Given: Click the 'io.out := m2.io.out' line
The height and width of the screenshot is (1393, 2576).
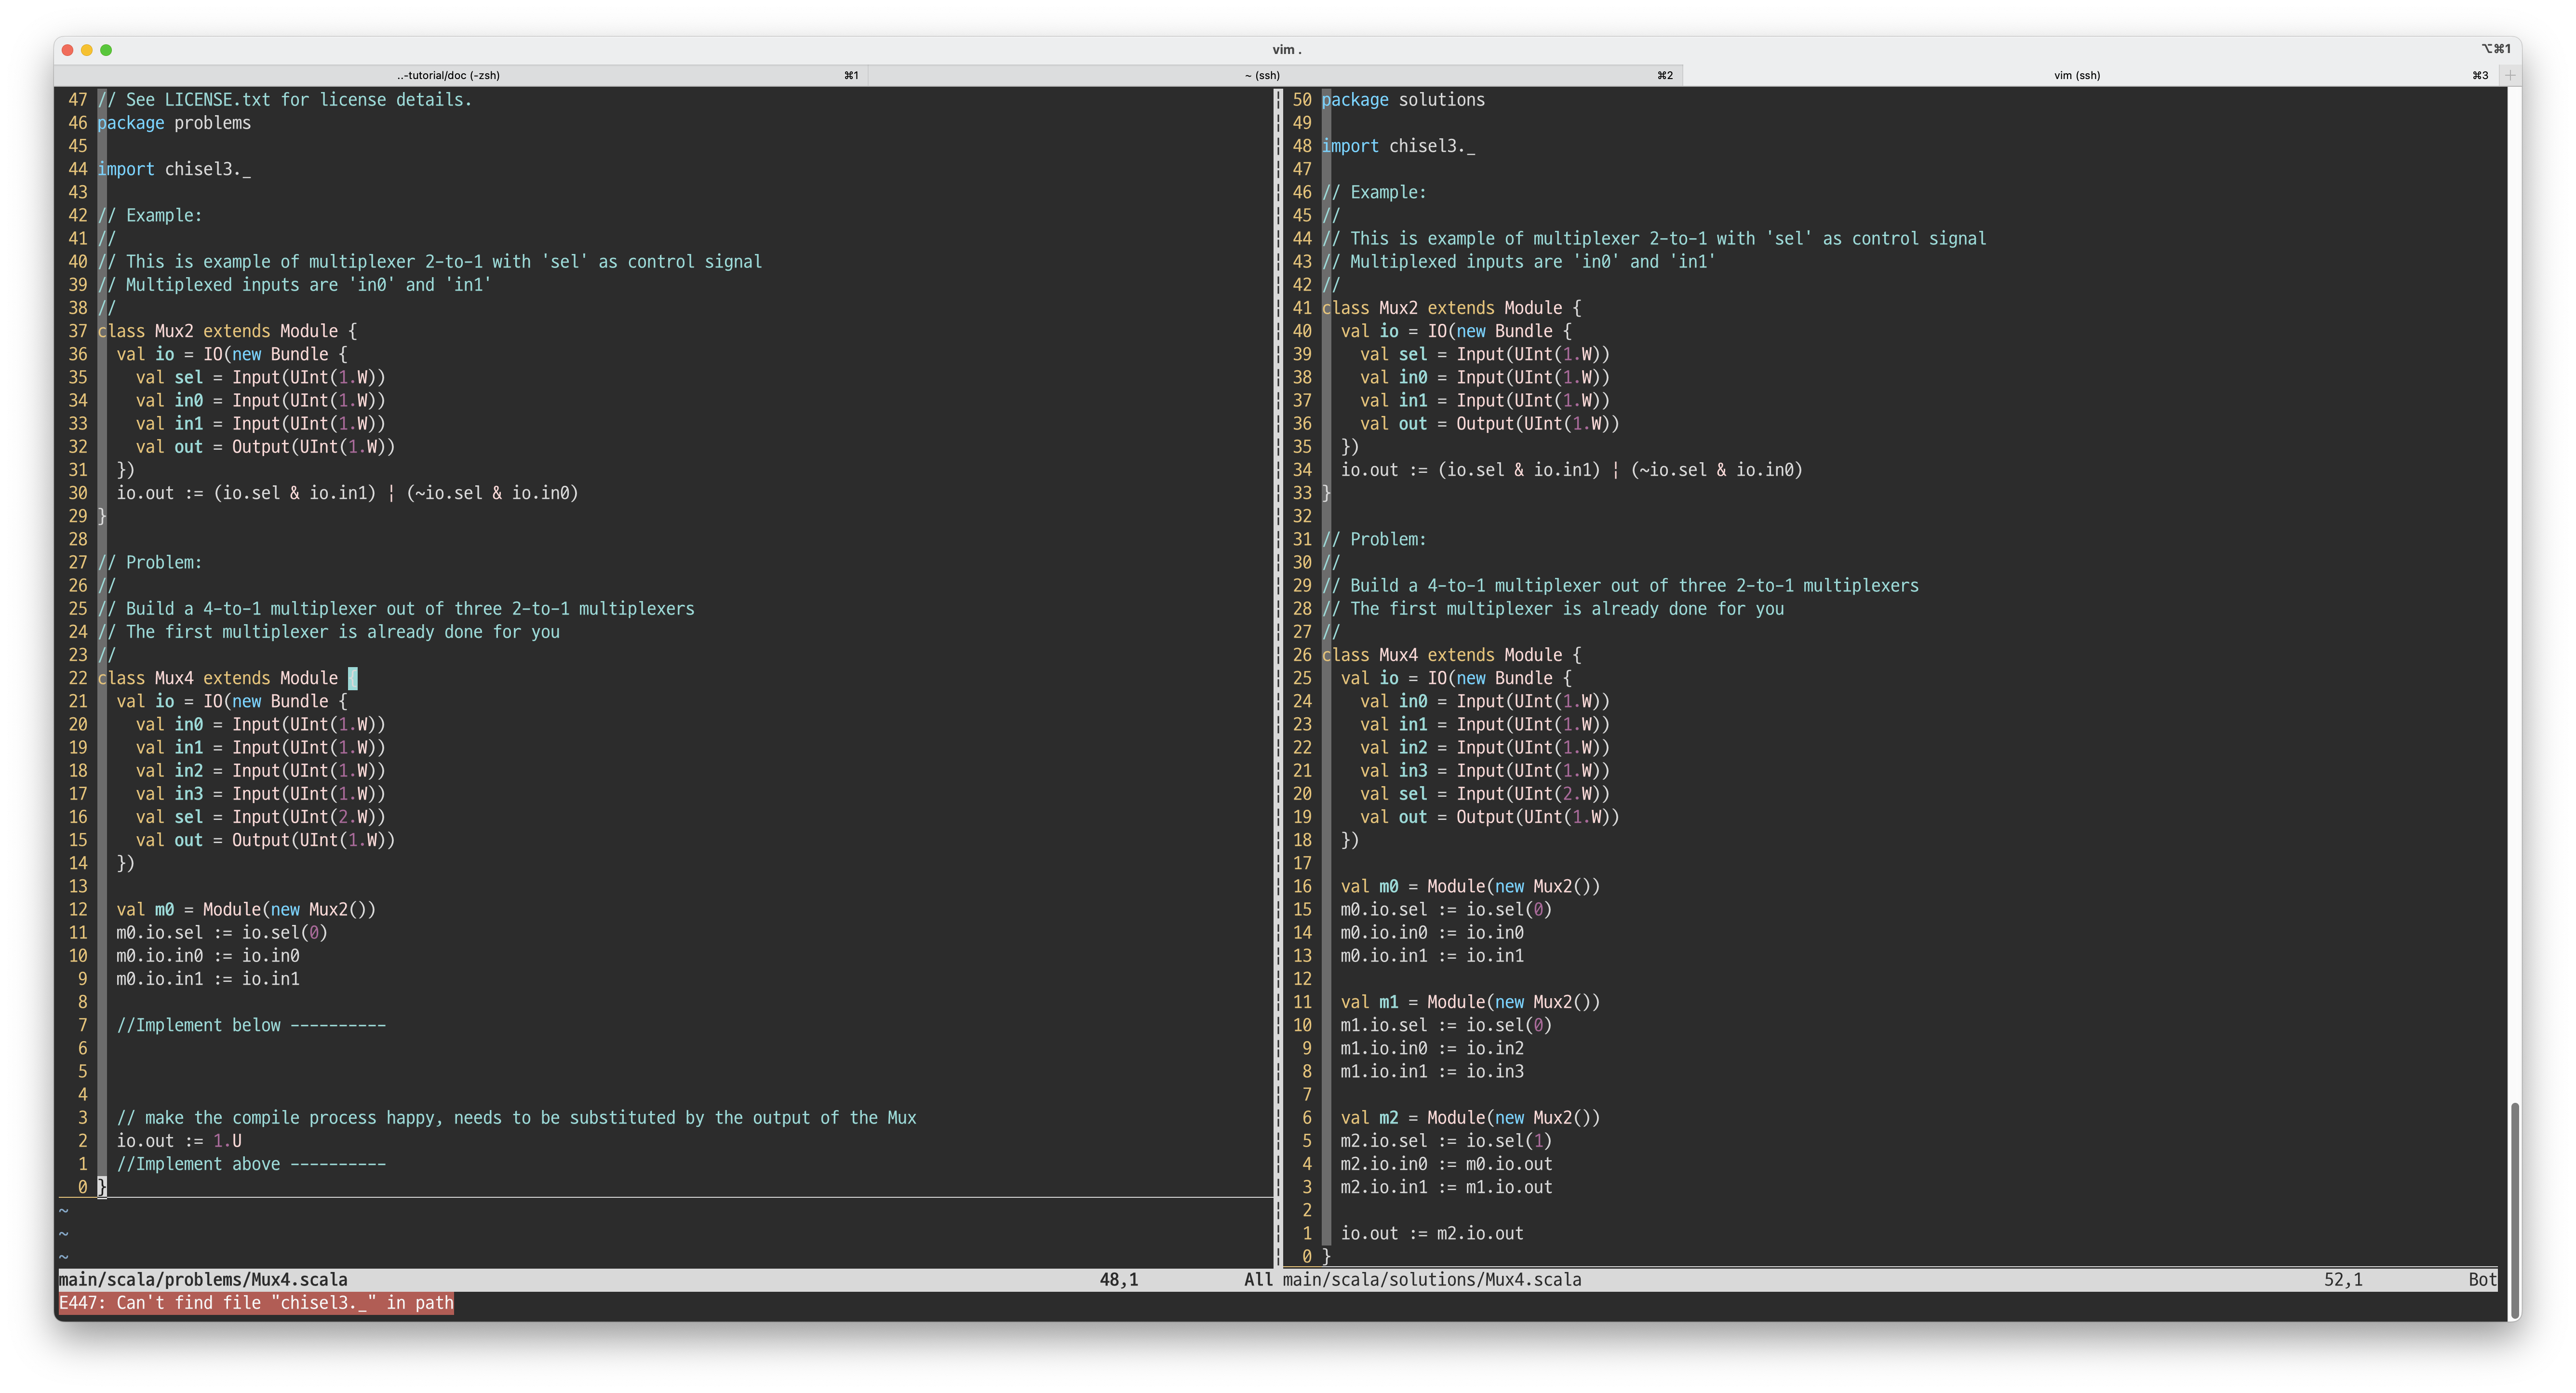Looking at the screenshot, I should click(x=1432, y=1234).
